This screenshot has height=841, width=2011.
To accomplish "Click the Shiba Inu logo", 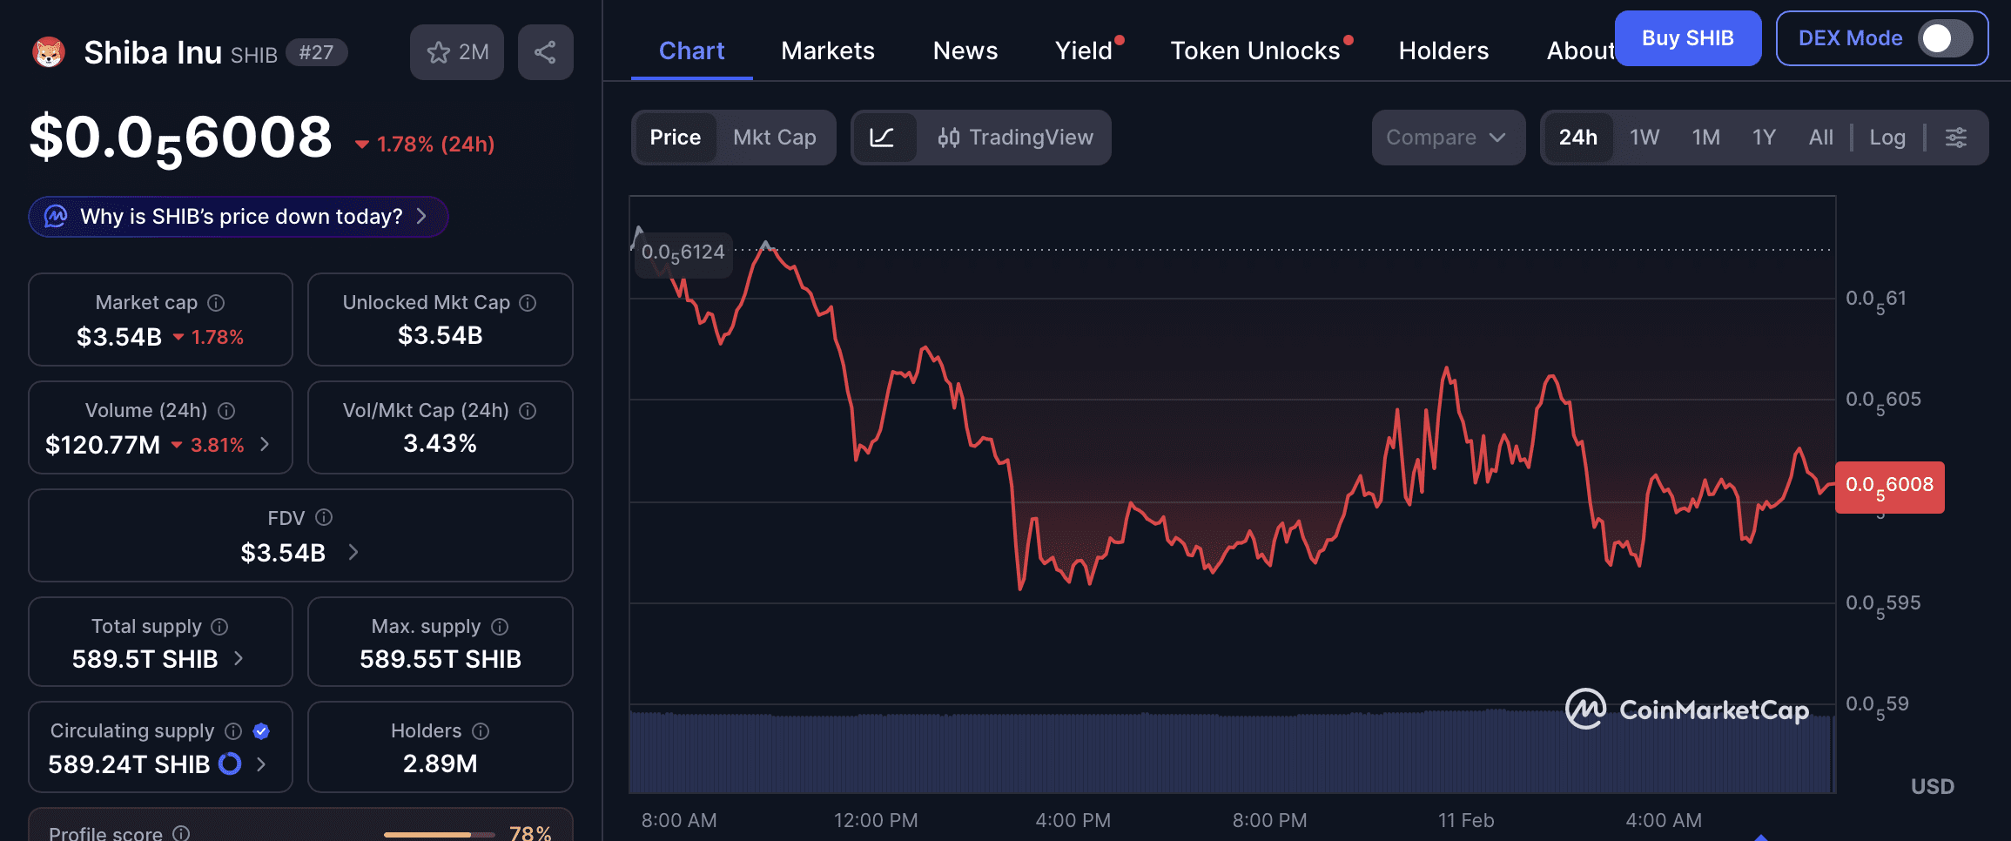I will (49, 53).
